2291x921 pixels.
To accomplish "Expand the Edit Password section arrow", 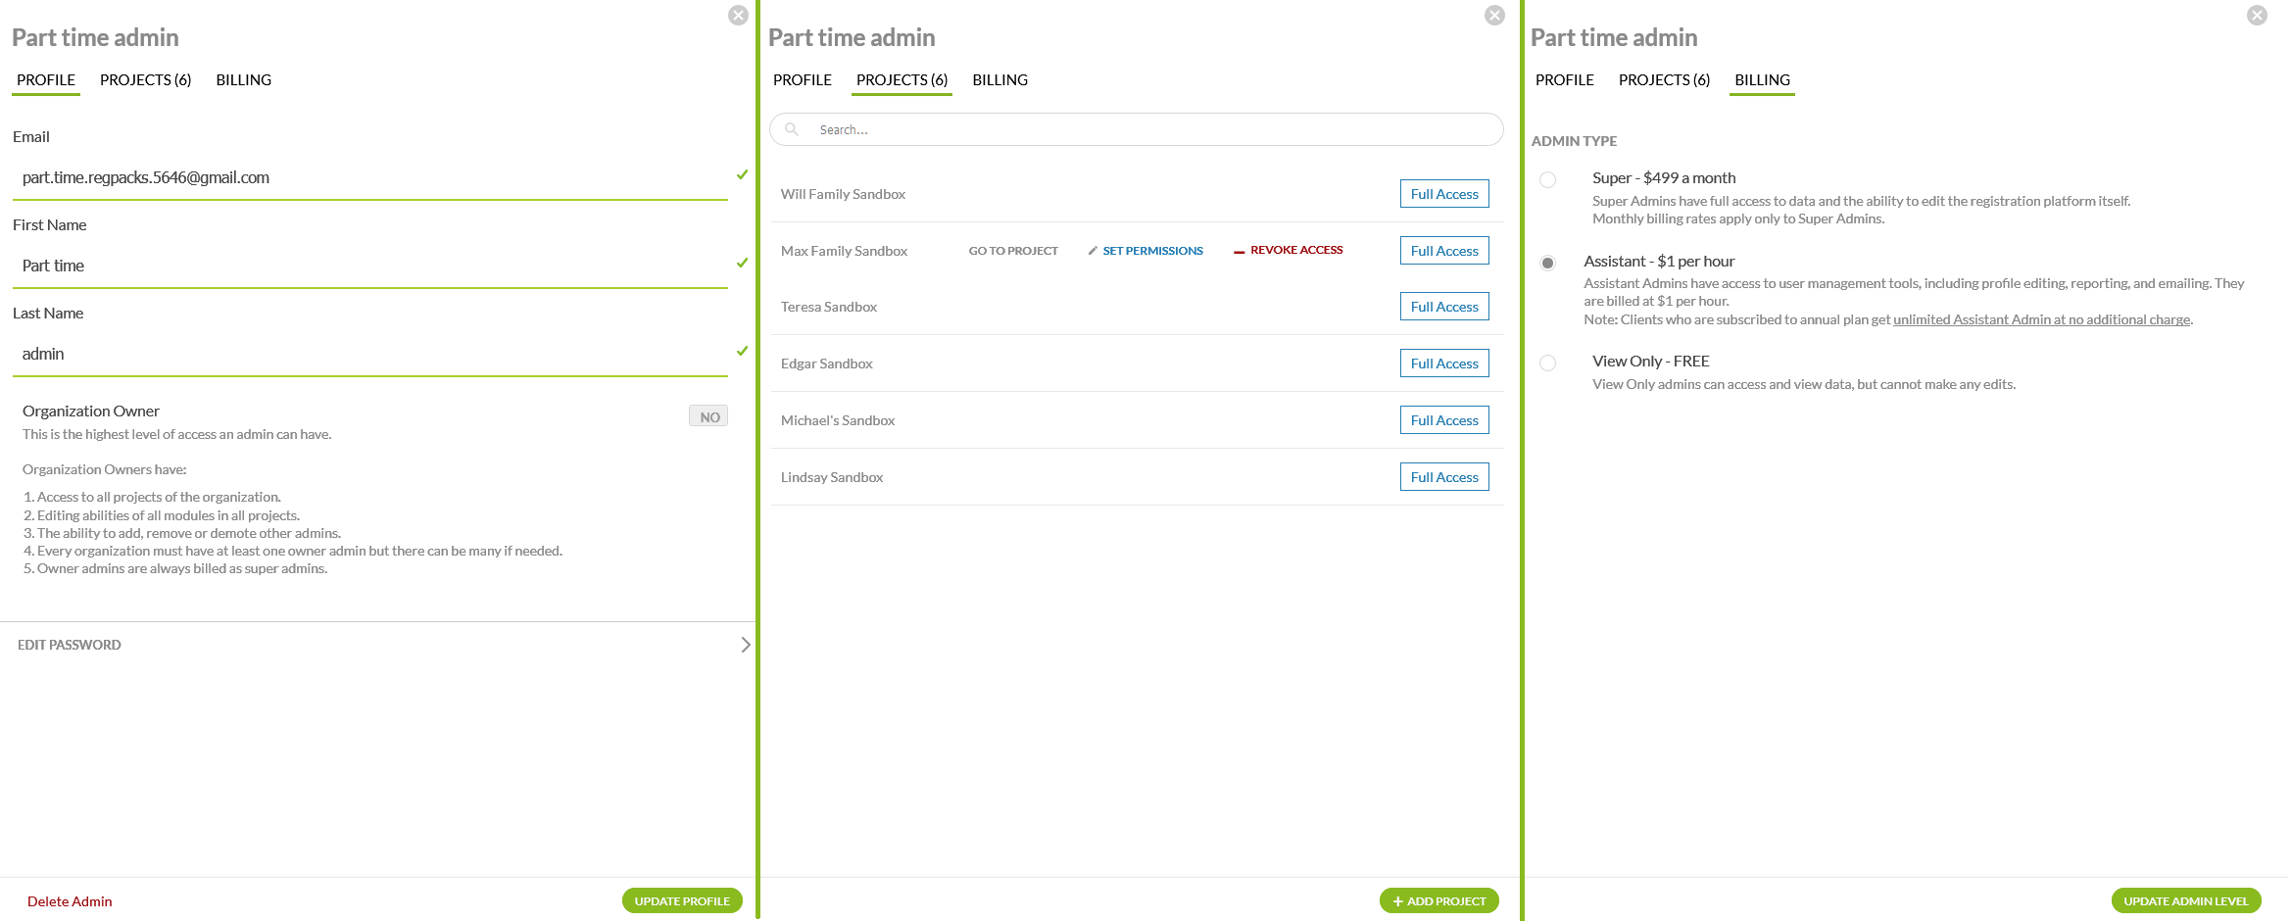I will click(x=745, y=645).
